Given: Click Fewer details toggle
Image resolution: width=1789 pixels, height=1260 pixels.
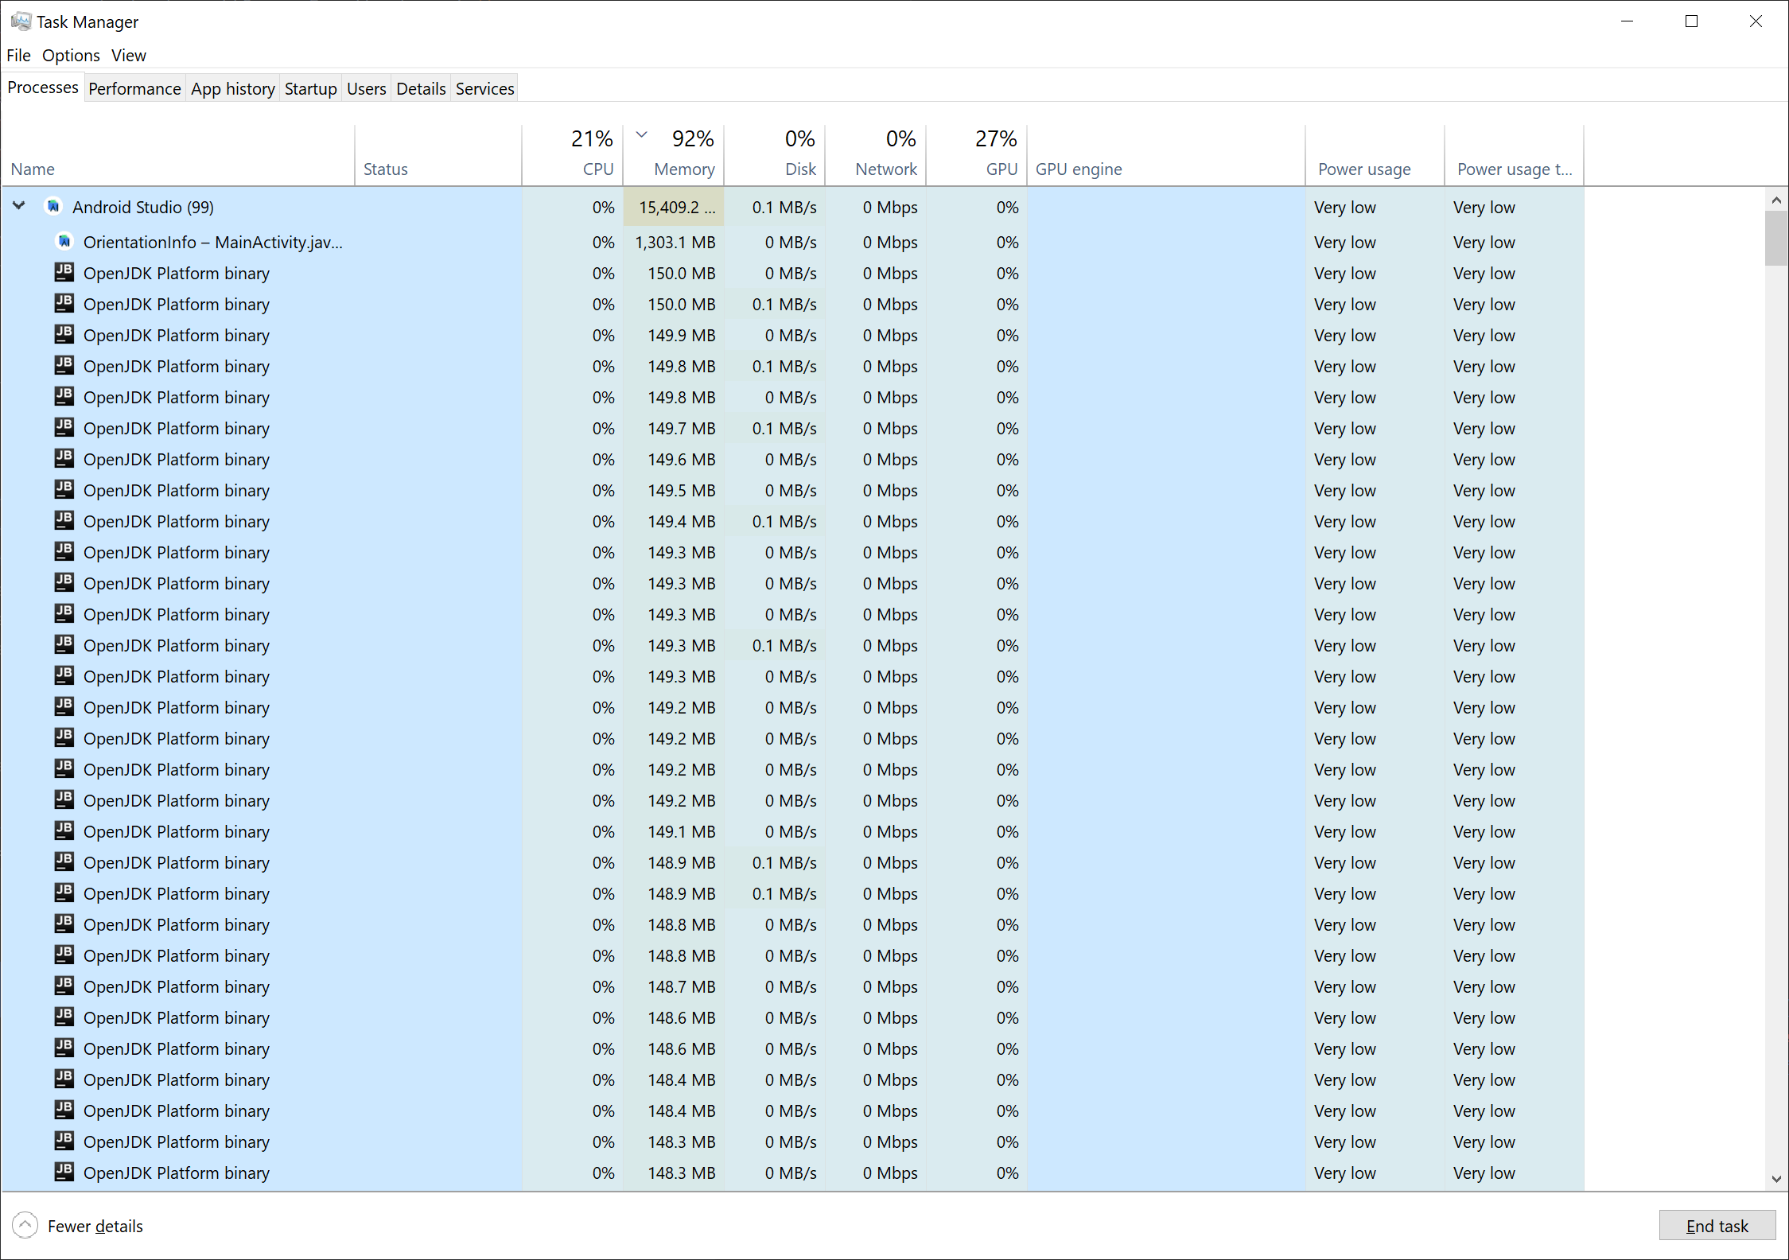Looking at the screenshot, I should [x=78, y=1226].
